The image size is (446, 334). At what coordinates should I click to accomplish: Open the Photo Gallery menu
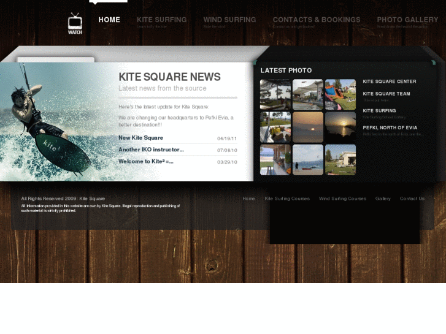tap(407, 20)
